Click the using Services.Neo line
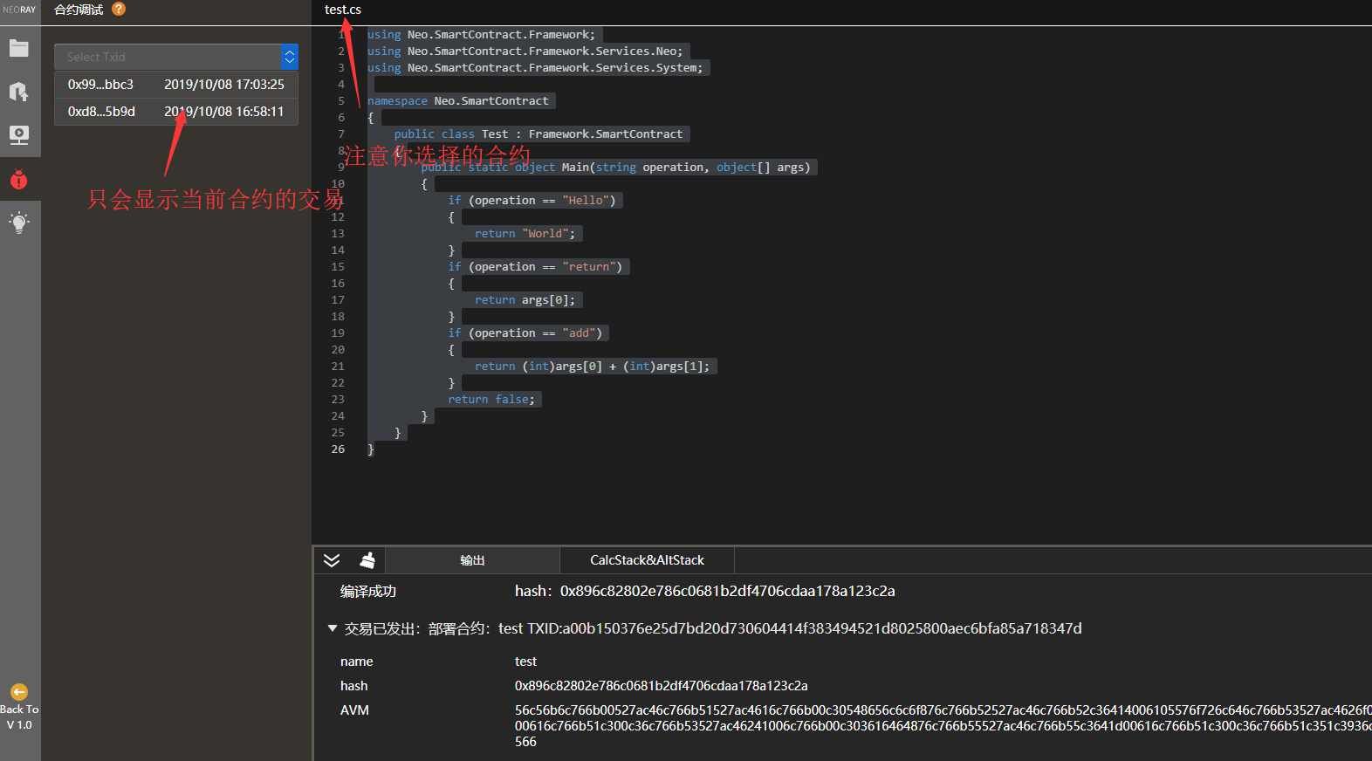 pos(525,51)
